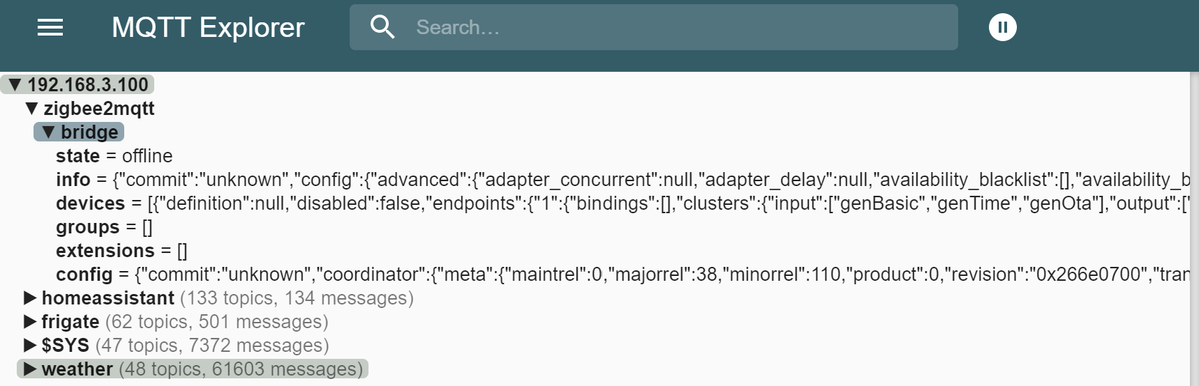Select the info topic entry
The image size is (1199, 386).
pos(623,180)
